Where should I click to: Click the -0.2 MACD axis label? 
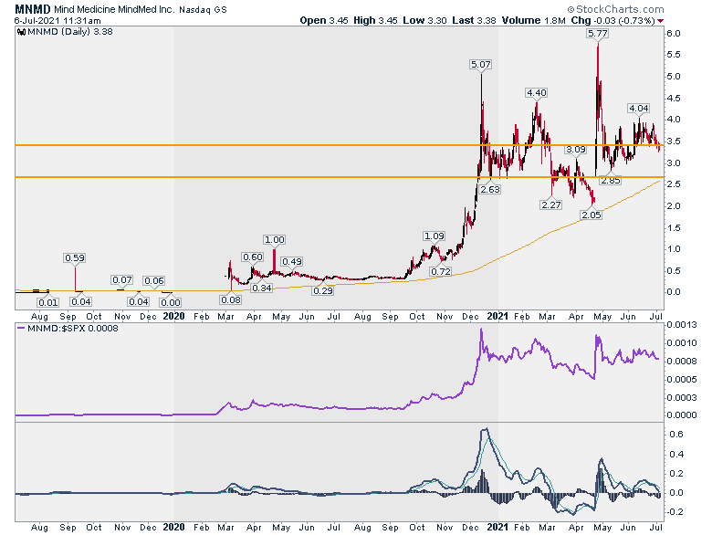coord(675,512)
